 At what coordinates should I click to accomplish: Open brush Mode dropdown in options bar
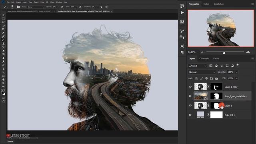(x=36, y=7)
